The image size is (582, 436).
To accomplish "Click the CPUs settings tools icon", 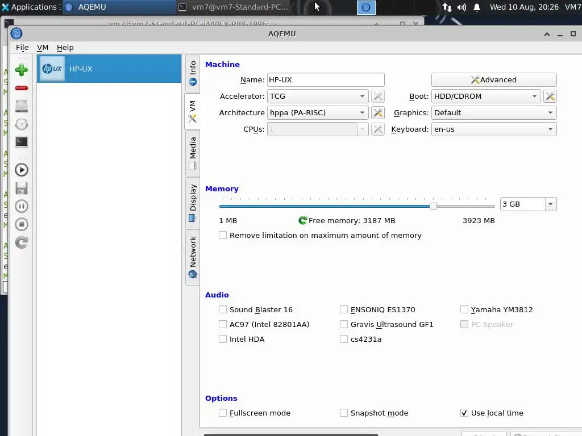I will tap(378, 129).
